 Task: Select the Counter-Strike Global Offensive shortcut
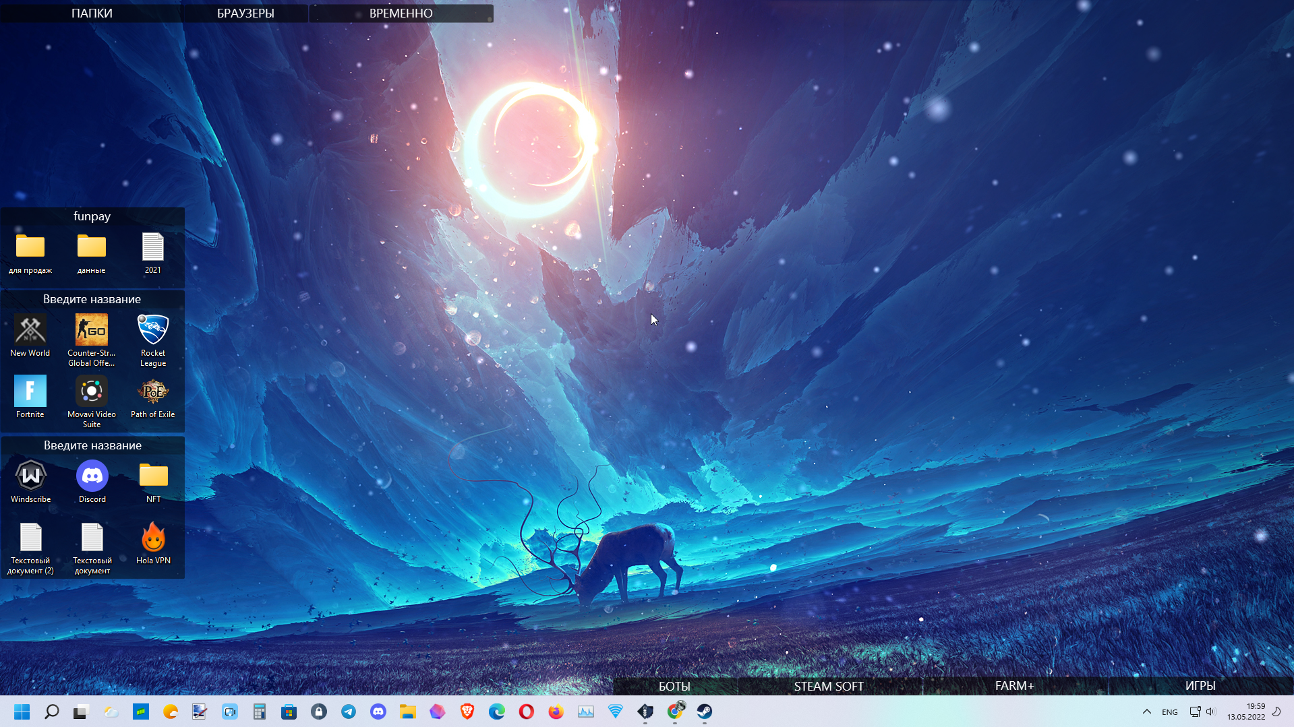[x=92, y=341]
